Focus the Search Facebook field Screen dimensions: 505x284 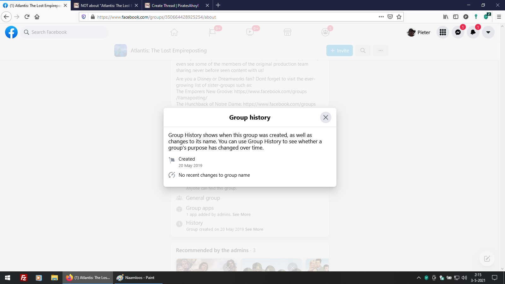tap(65, 32)
